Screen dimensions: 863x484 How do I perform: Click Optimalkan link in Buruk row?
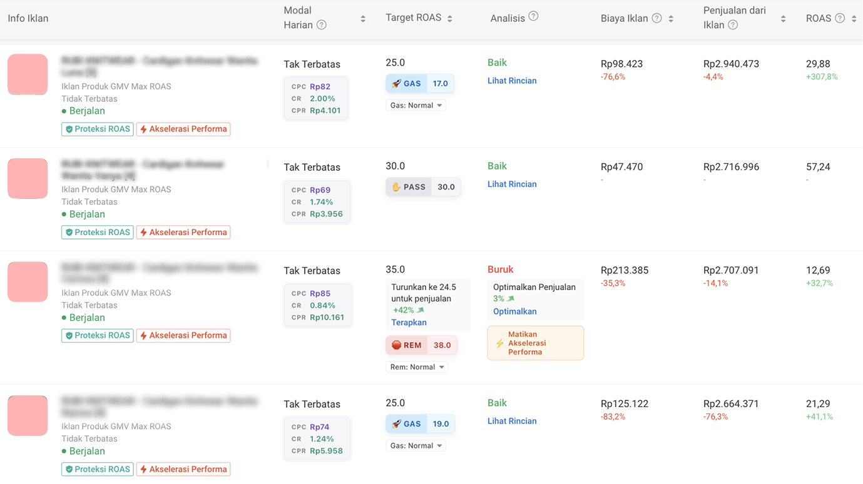point(514,311)
